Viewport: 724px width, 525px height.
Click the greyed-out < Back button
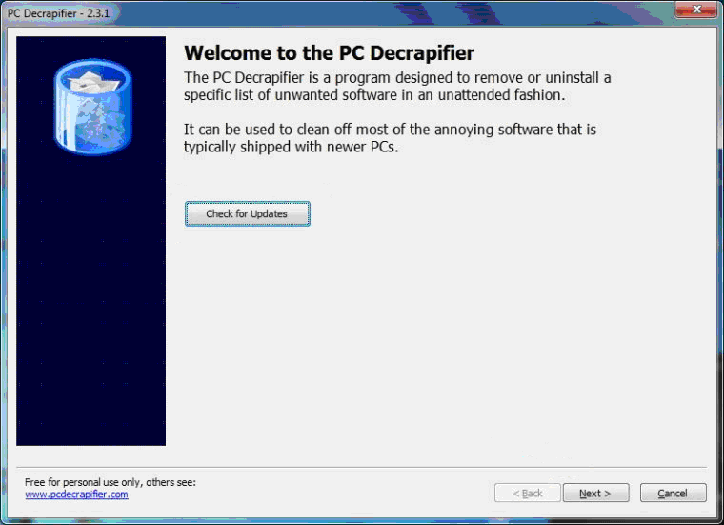528,493
